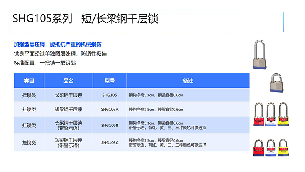This screenshot has width=305, height=172.
Task: Click the 类目 column header
Action: point(29,81)
